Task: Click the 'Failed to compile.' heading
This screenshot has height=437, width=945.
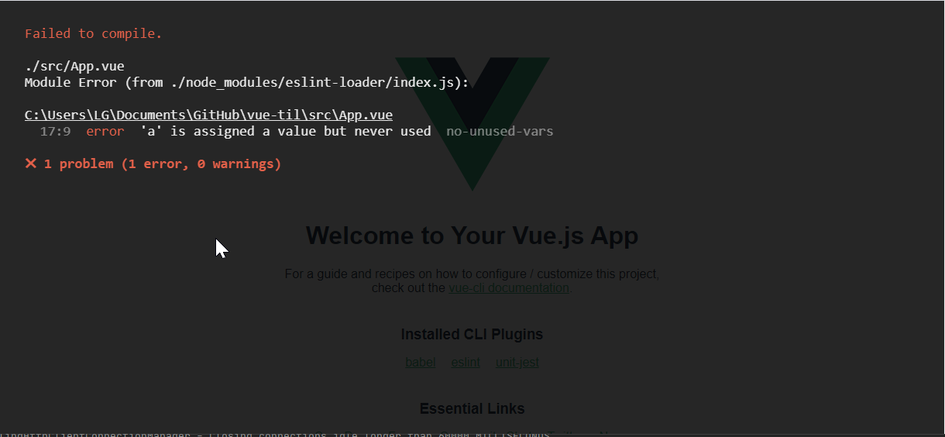Action: click(x=94, y=33)
